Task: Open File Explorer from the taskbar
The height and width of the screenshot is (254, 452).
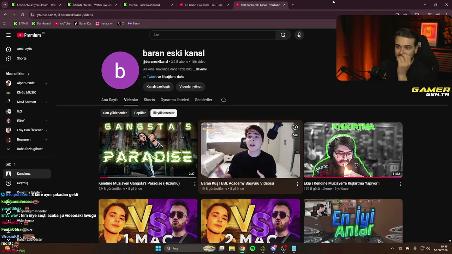Action: click(x=232, y=248)
